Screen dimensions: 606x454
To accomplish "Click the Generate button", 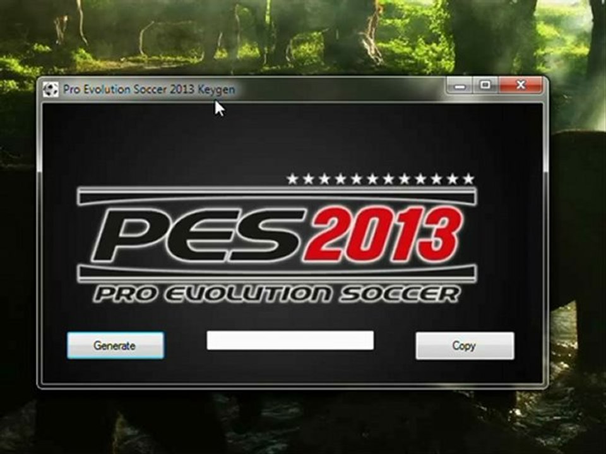I will pos(115,345).
